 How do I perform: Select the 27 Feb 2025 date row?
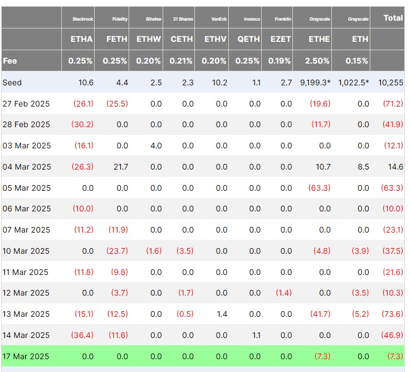[26, 104]
